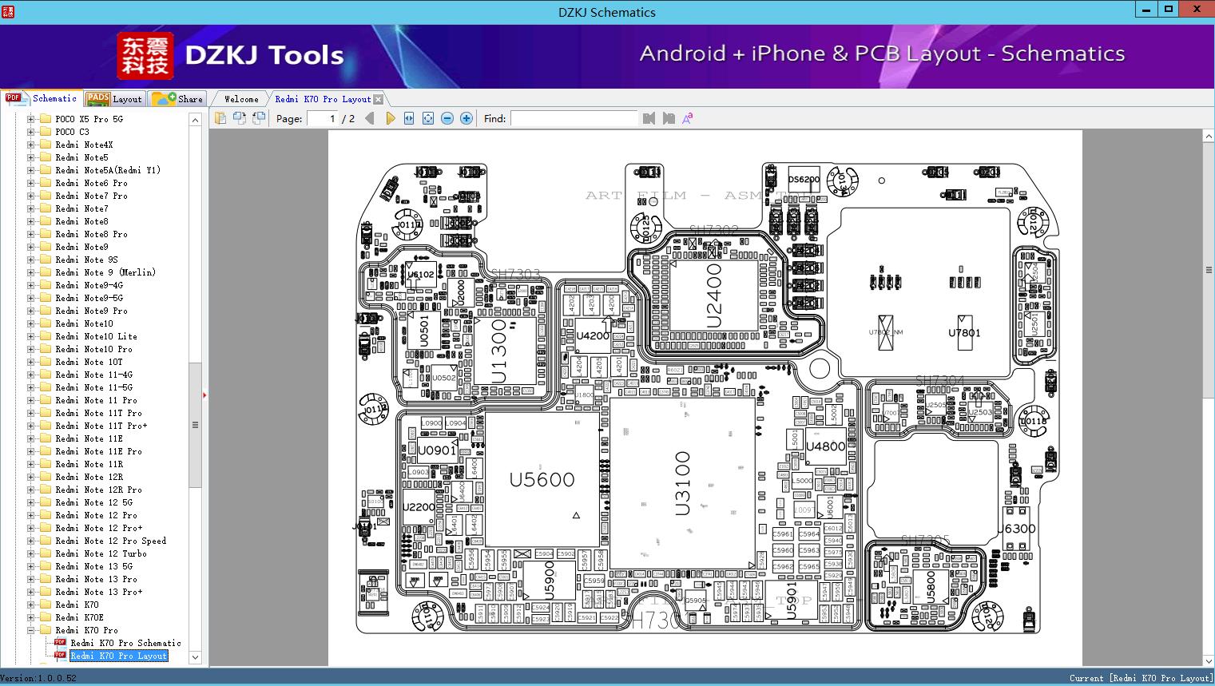Select the Redmi Note 11T Pro+ folder
Viewport: 1215px width, 686px height.
tap(101, 426)
